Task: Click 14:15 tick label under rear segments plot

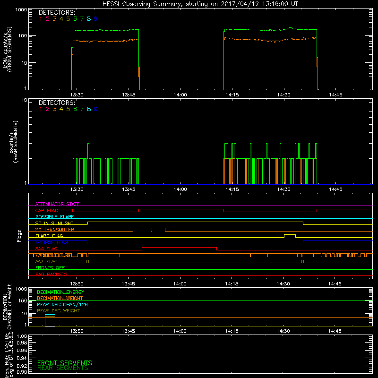Action: (232, 189)
